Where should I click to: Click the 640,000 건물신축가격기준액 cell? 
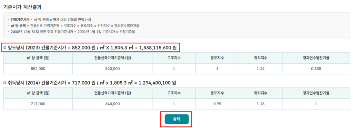[112, 104]
